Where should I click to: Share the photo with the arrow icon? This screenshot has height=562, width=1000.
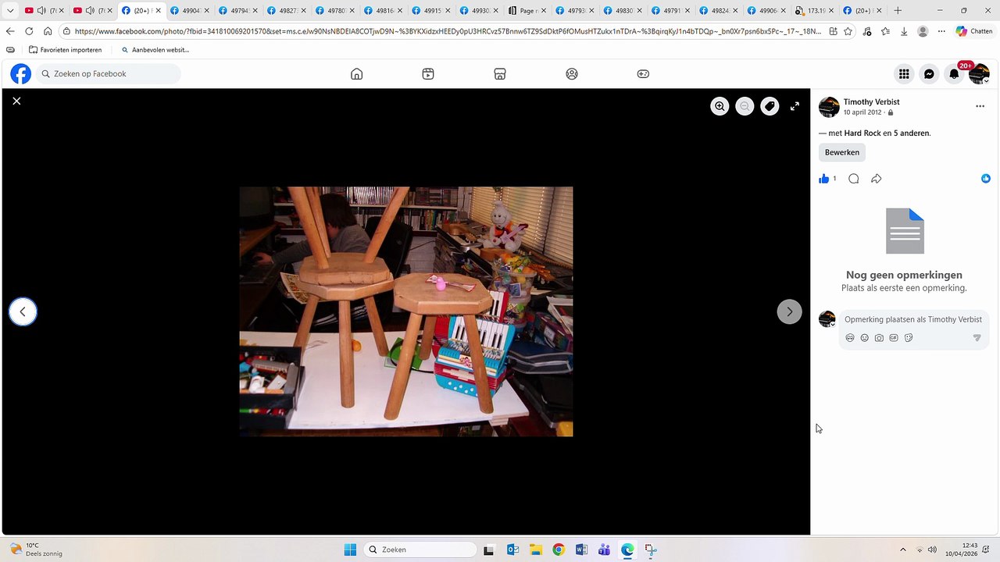tap(876, 179)
